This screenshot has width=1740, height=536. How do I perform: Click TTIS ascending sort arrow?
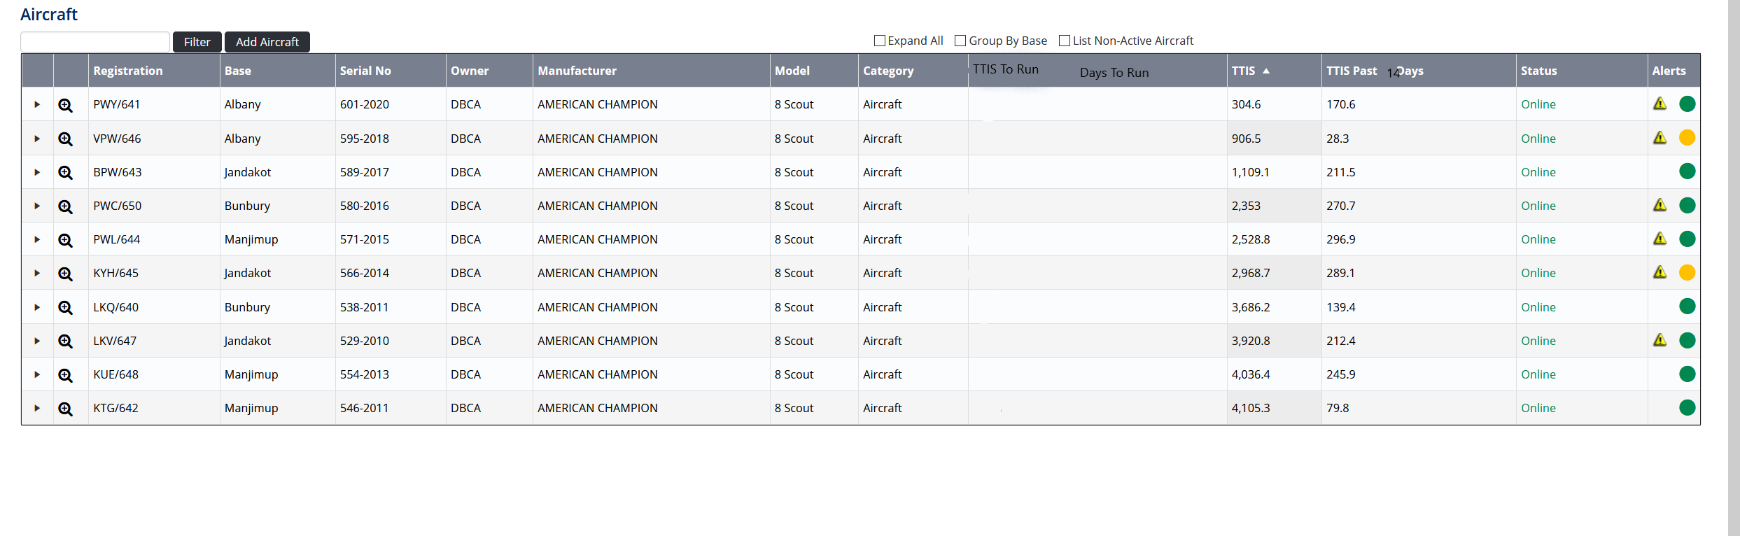click(1266, 71)
